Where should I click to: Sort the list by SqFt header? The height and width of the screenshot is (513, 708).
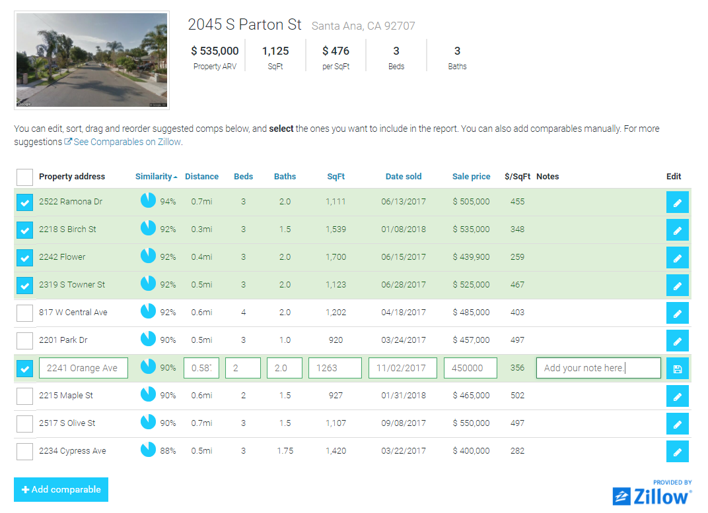point(336,177)
